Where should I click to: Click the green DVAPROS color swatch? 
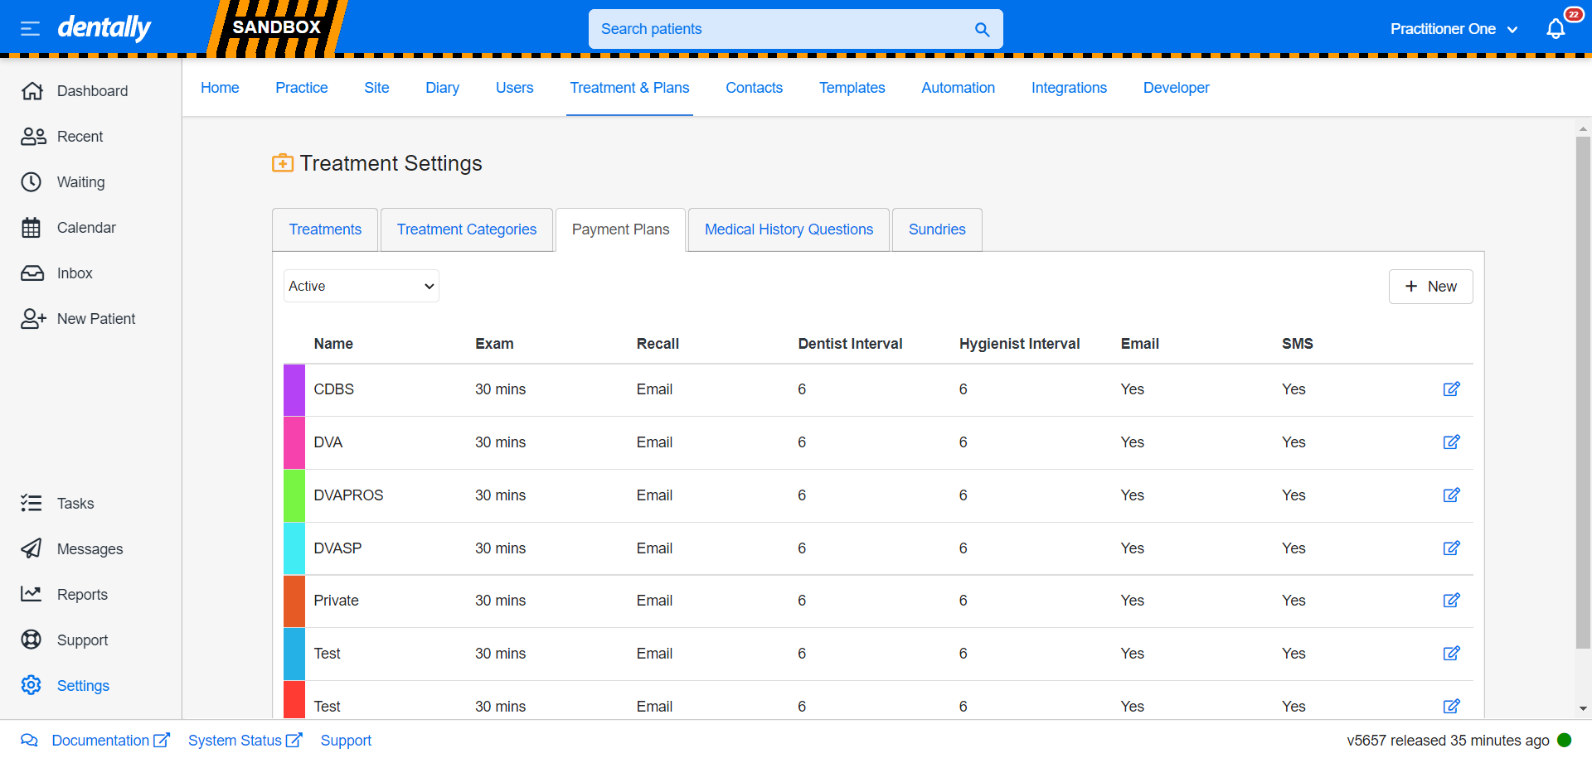294,495
